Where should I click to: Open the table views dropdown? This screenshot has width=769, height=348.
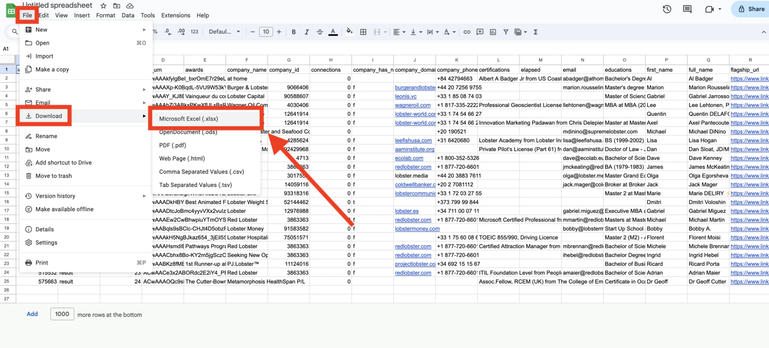pos(521,32)
